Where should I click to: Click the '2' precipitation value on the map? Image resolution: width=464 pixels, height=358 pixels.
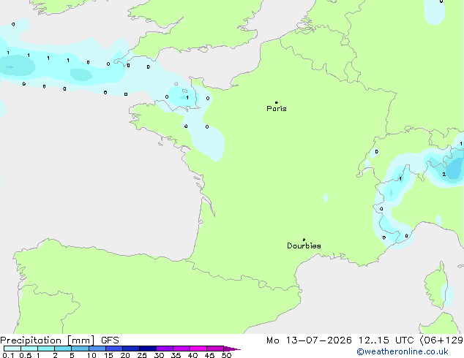coord(444,175)
